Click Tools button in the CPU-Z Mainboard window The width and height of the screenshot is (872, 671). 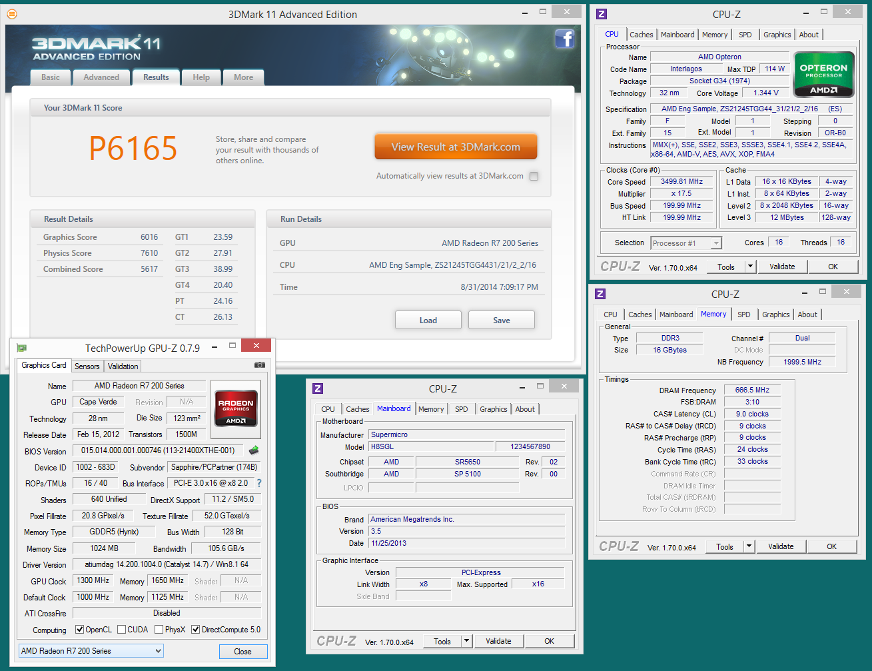click(442, 641)
